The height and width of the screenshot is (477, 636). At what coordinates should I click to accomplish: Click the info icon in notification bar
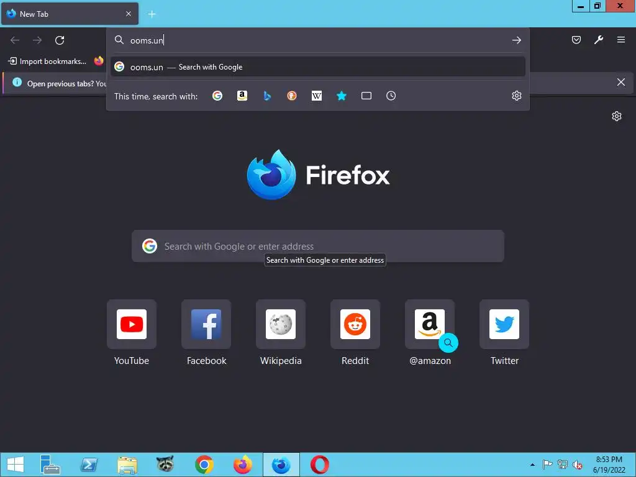tap(17, 83)
